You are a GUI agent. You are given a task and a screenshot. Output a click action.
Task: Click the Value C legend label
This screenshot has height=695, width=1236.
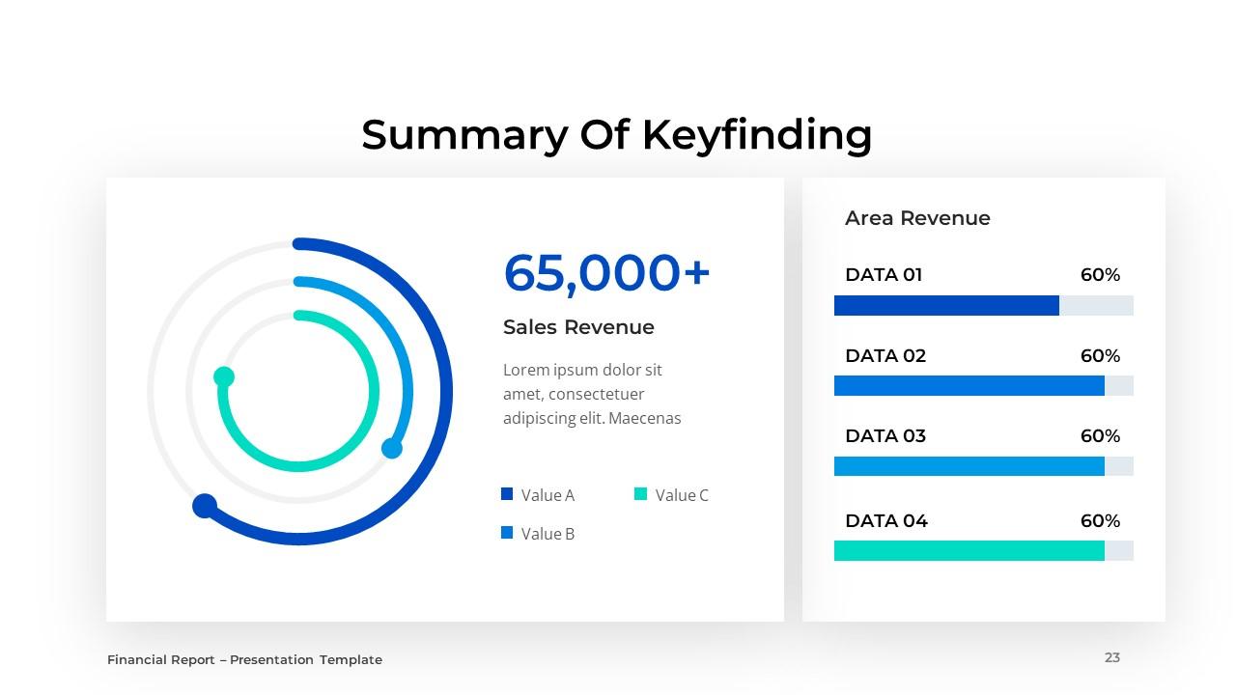[x=682, y=495]
